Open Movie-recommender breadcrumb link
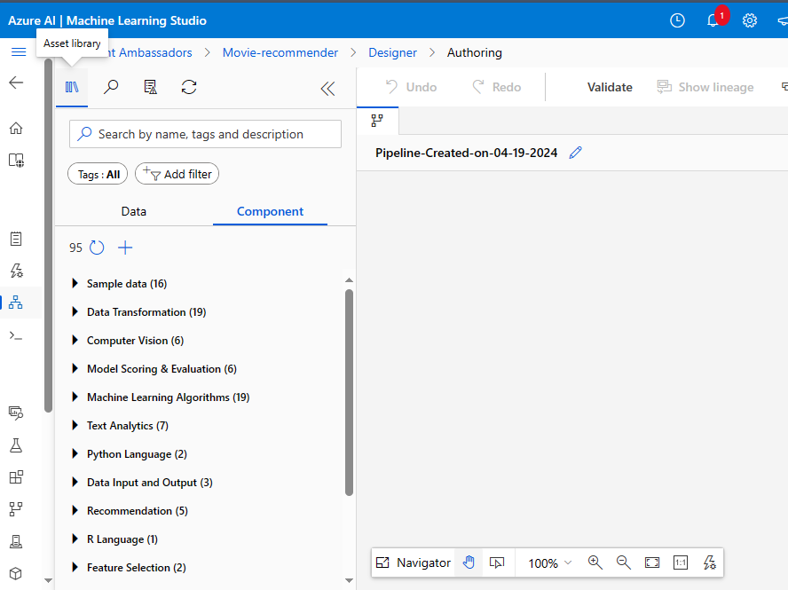Image resolution: width=788 pixels, height=590 pixels. 280,52
